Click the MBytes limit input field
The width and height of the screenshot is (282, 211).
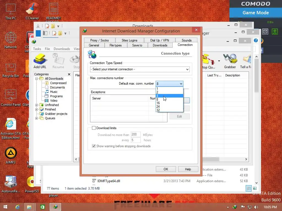(136, 134)
